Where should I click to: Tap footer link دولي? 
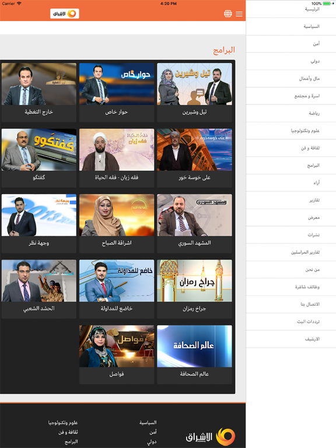click(x=152, y=442)
